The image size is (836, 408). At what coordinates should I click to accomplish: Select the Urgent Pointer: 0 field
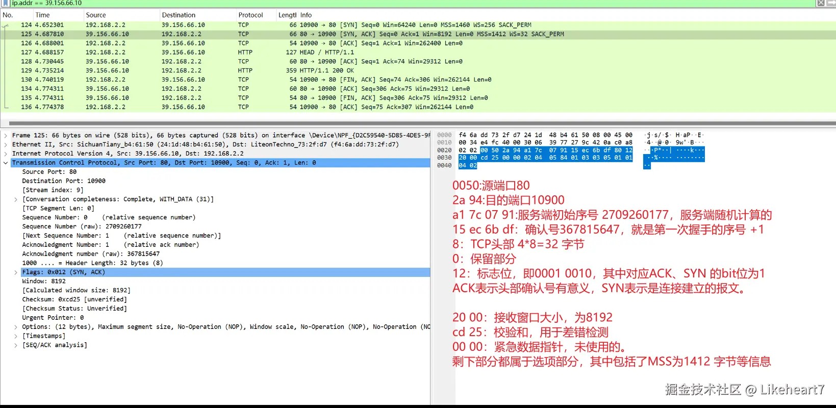53,318
